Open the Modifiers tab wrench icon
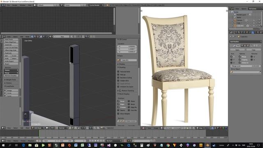263x148 pixels. (x=253, y=32)
